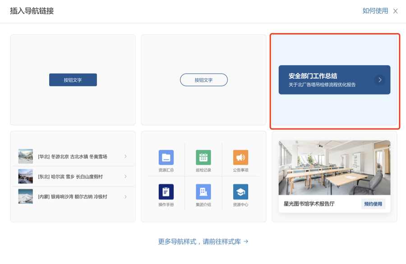Click the 巡检记录 calendar icon

203,157
